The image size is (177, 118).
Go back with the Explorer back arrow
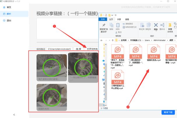pos(101,40)
